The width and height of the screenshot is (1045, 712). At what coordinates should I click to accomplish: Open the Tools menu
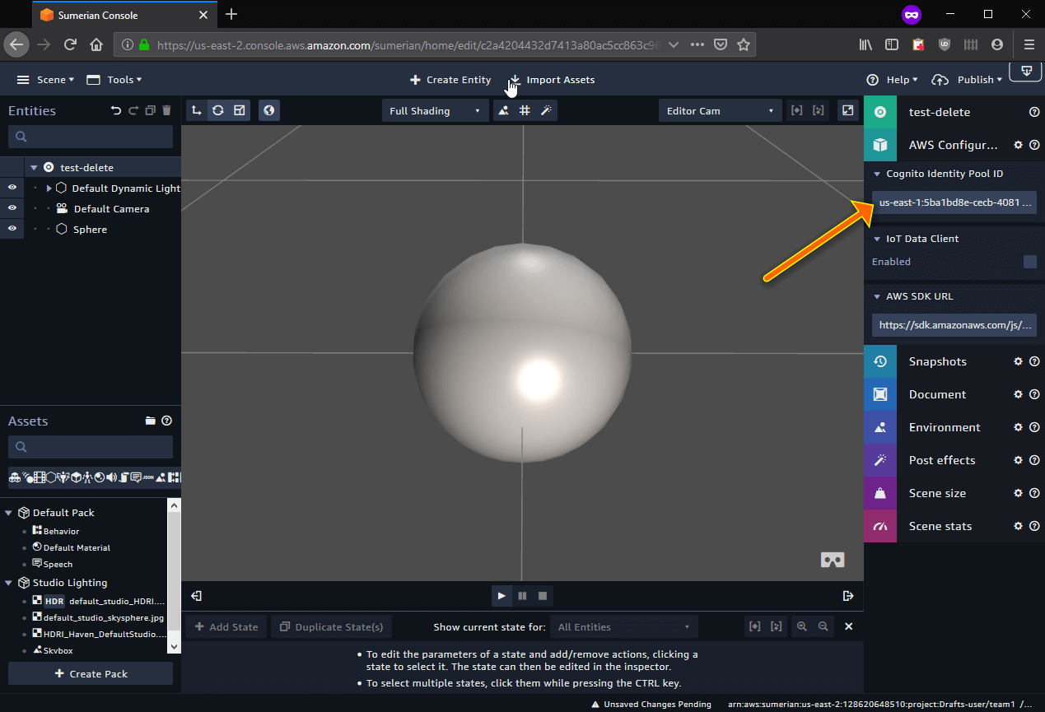click(x=114, y=80)
